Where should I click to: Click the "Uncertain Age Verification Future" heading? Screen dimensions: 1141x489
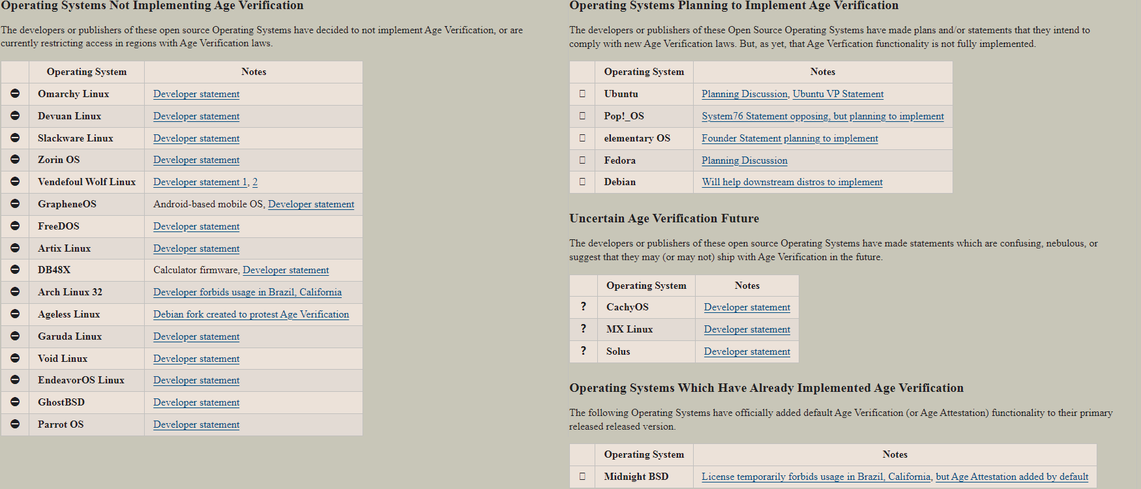[x=664, y=218]
